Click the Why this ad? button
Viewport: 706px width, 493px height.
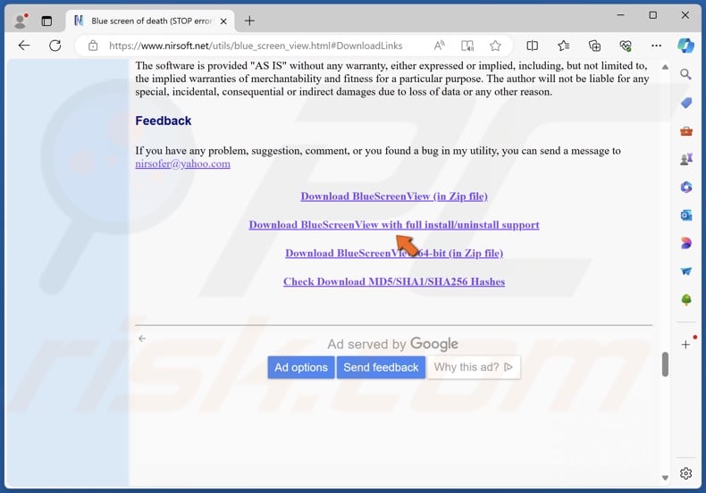(x=474, y=367)
